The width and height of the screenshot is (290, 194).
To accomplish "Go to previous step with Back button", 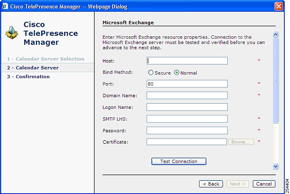I will coord(211,184).
